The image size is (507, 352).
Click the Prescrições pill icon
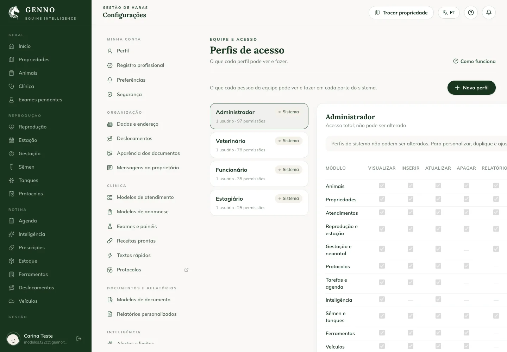click(x=12, y=247)
